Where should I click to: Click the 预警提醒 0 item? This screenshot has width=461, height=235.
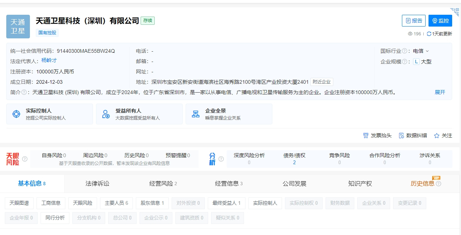click(x=178, y=155)
